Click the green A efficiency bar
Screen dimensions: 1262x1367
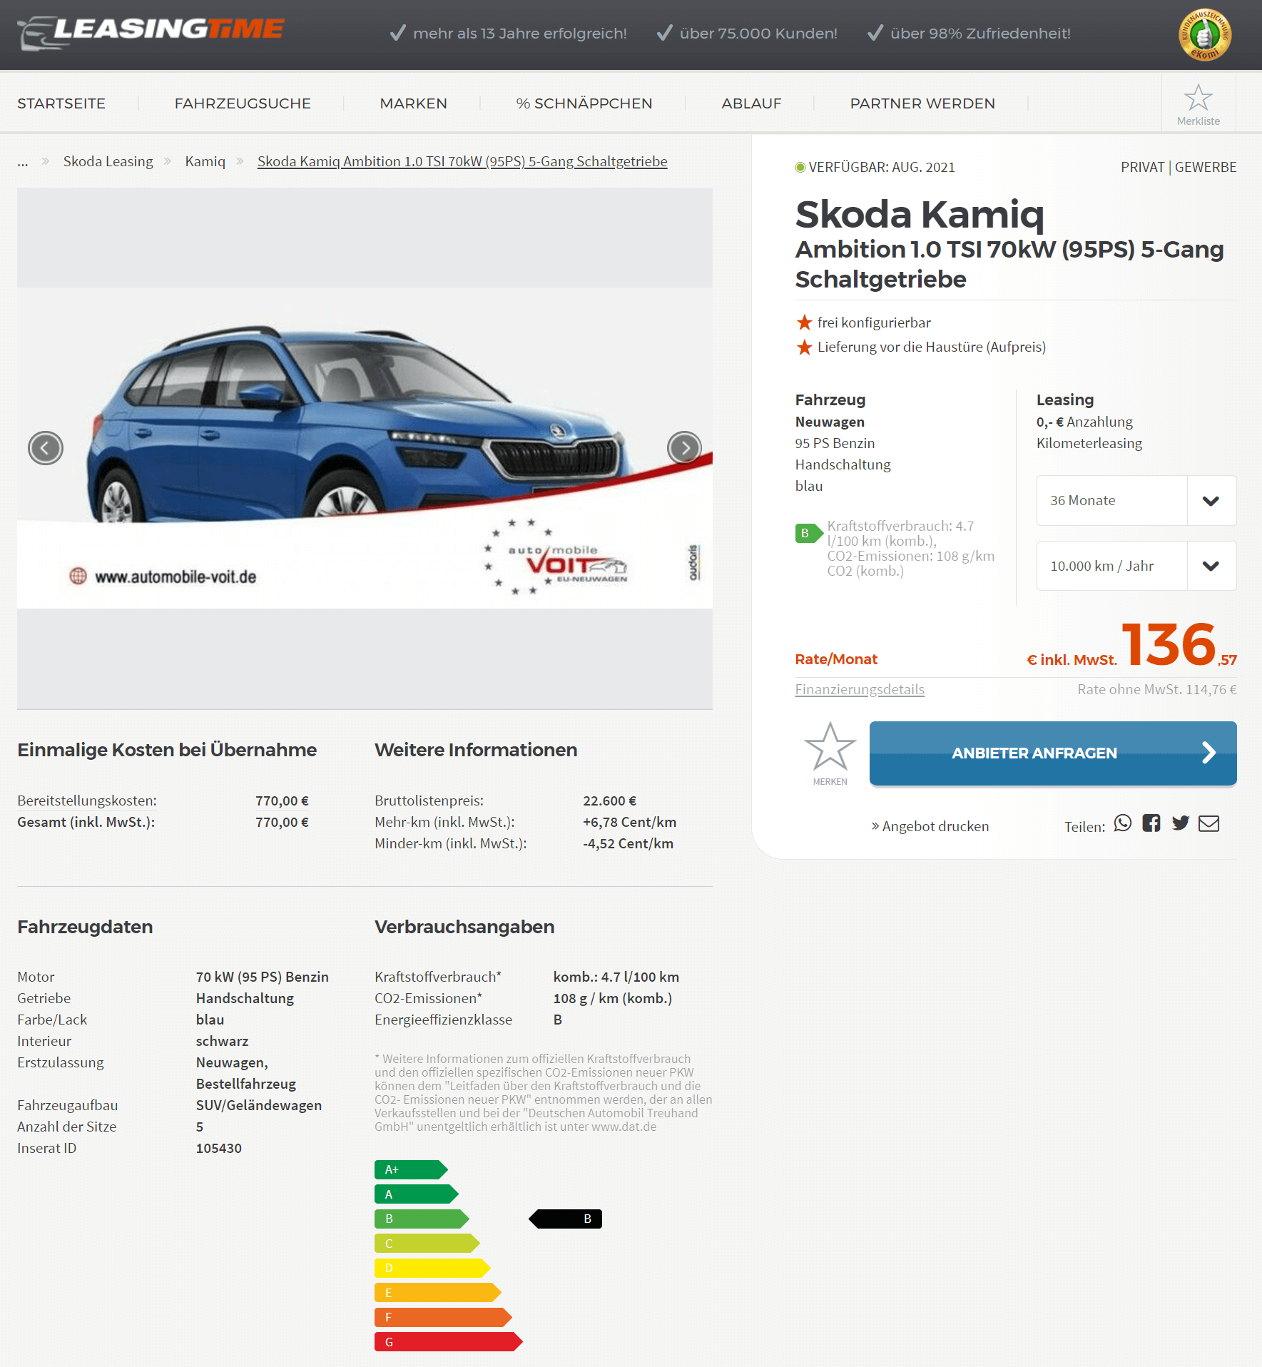pos(417,1194)
